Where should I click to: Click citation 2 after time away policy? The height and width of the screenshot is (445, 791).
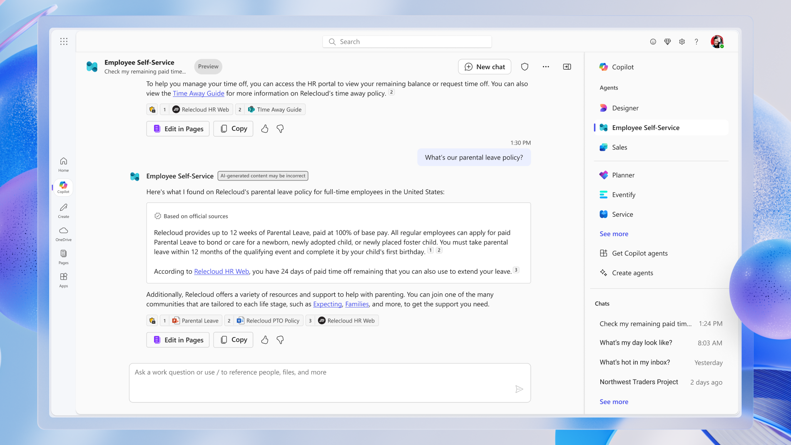391,92
